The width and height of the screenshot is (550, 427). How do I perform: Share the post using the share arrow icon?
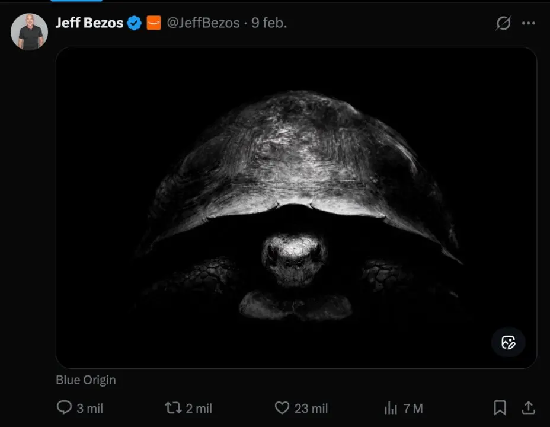pyautogui.click(x=529, y=408)
